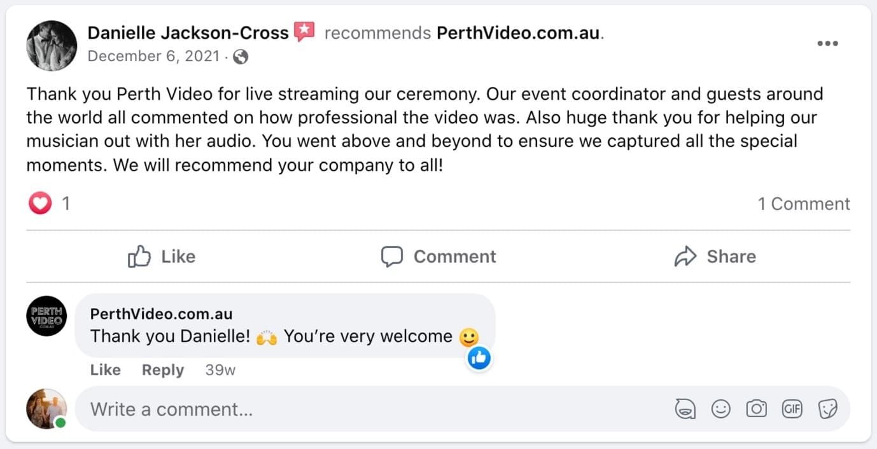Click the Write a comment field
Image resolution: width=877 pixels, height=449 pixels.
(x=369, y=409)
